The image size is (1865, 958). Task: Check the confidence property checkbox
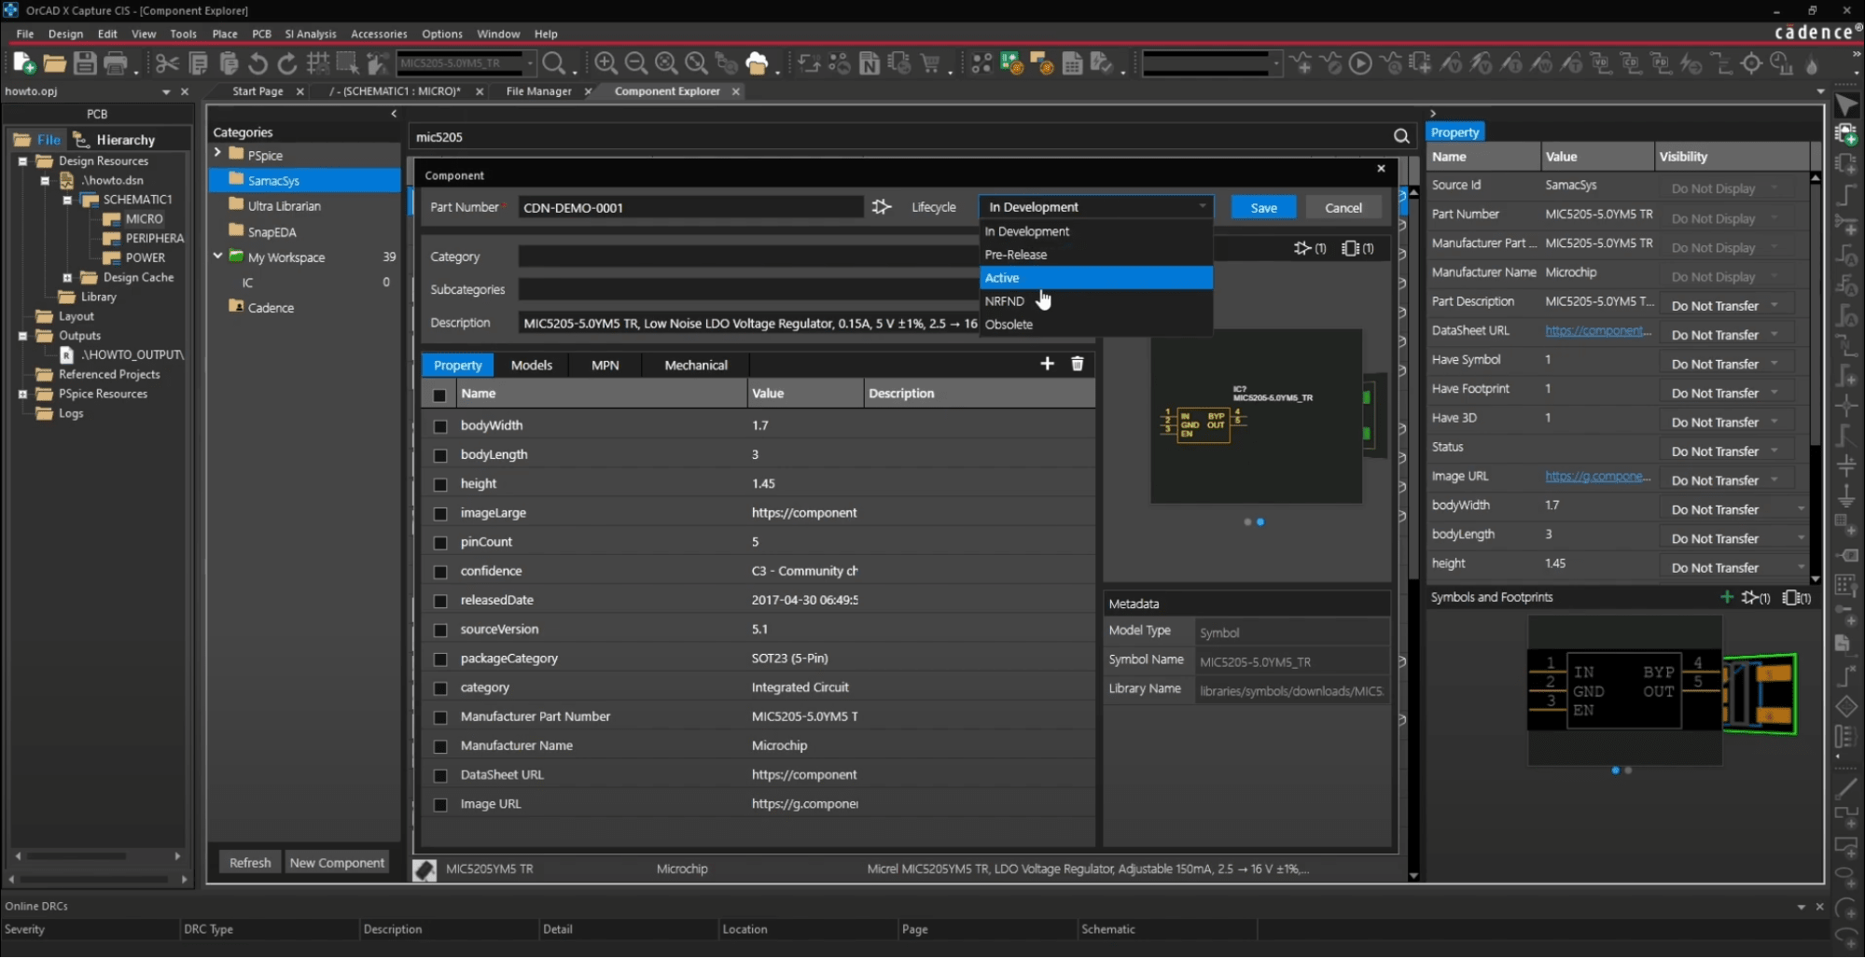(x=440, y=572)
